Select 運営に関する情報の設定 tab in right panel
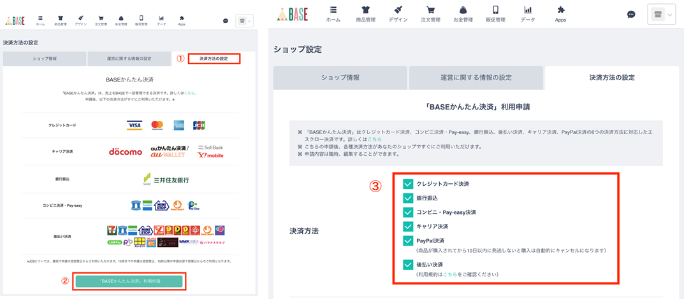684x299 pixels. pyautogui.click(x=476, y=78)
